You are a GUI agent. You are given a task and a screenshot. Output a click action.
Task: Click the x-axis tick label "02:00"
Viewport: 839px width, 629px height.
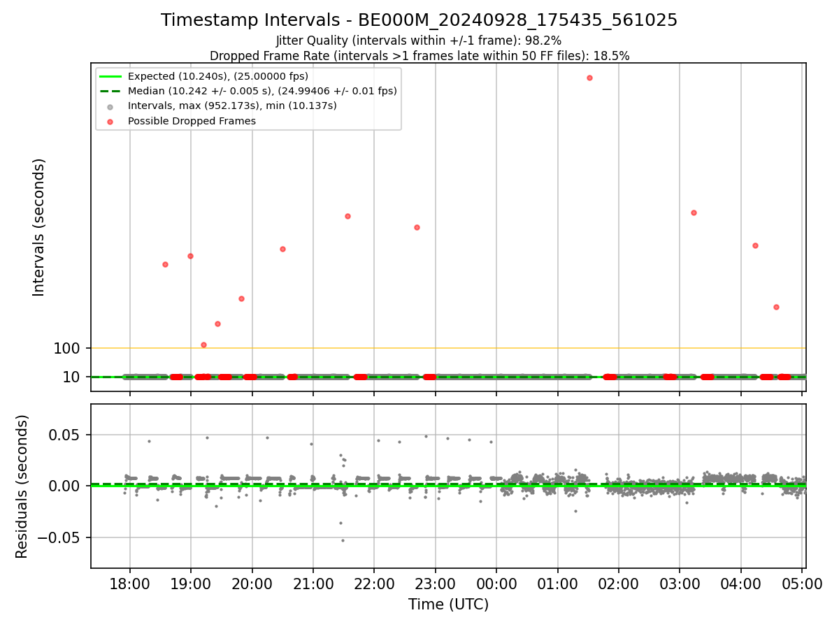tap(619, 583)
